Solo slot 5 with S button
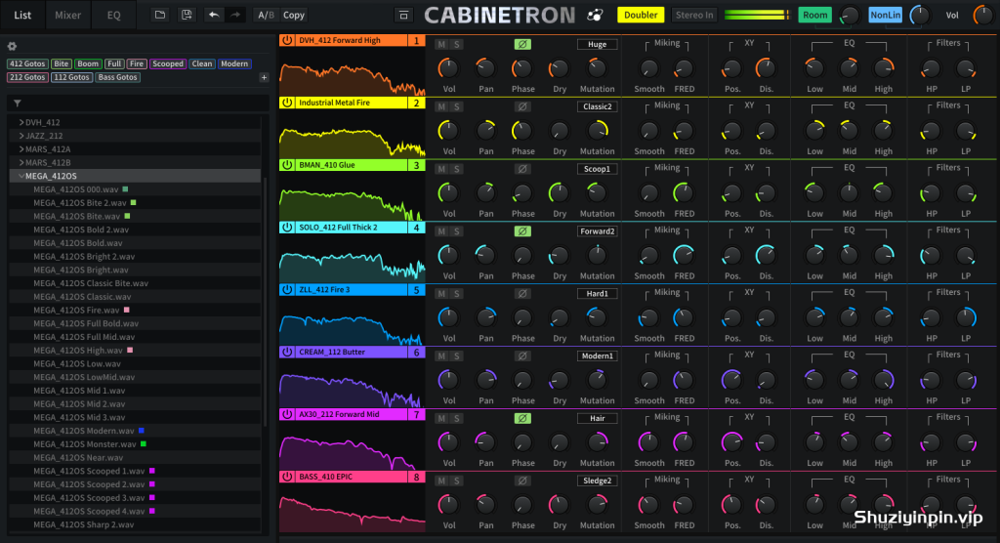The image size is (1000, 543). click(x=457, y=294)
